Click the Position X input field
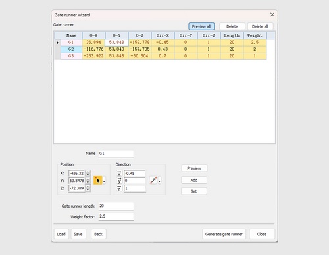The height and width of the screenshot is (255, 329). (77, 173)
